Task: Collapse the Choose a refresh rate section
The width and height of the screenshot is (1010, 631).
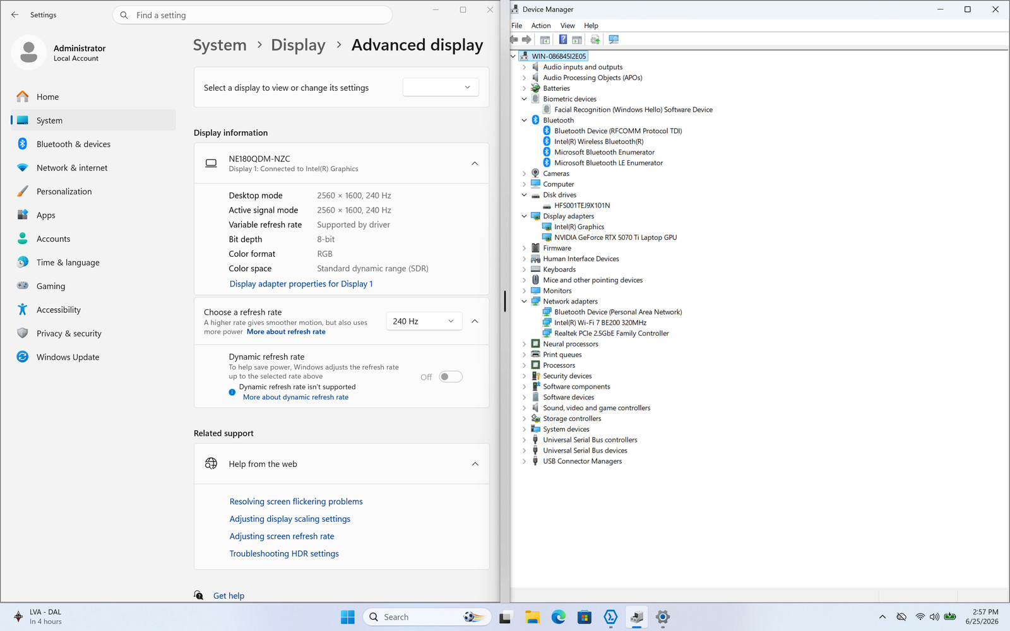Action: tap(475, 321)
